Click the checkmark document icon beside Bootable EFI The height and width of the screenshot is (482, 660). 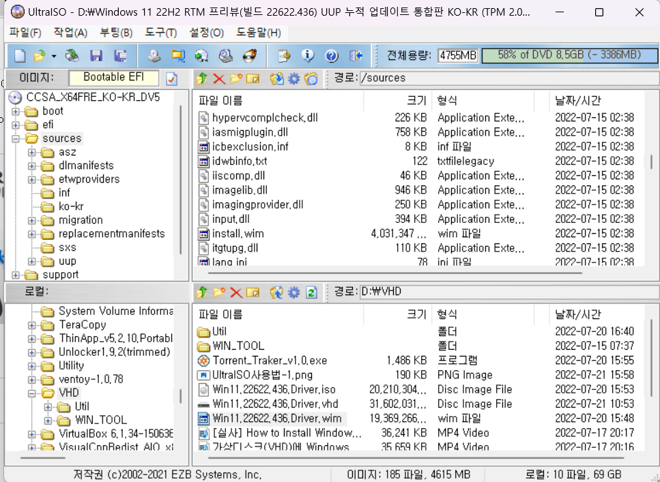click(172, 78)
